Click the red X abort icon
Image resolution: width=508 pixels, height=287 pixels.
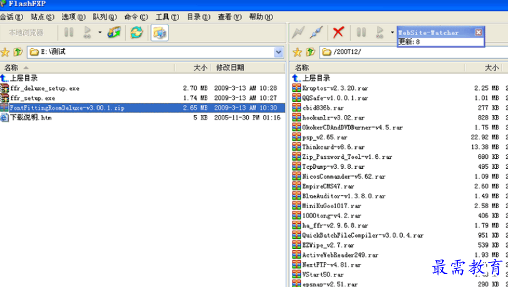coord(338,33)
